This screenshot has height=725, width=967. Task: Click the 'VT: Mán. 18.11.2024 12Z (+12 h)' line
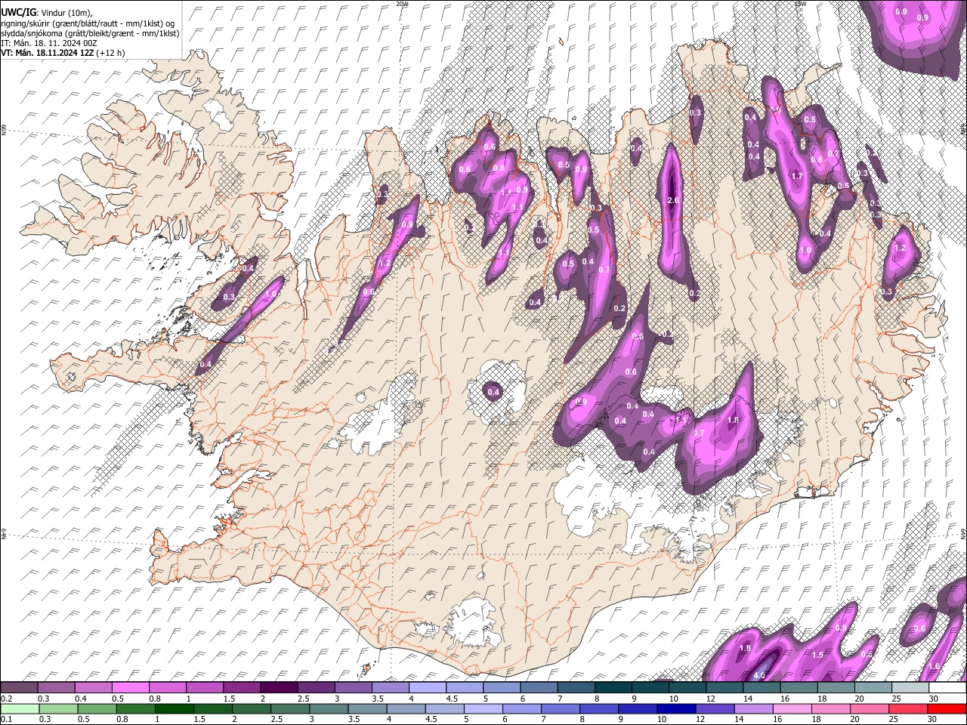tap(63, 53)
